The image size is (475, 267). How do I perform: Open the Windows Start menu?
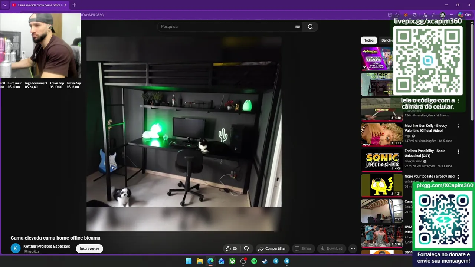click(x=189, y=261)
